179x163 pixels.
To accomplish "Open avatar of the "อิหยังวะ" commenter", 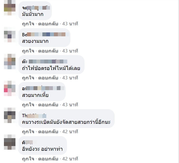I will click(x=10, y=142).
